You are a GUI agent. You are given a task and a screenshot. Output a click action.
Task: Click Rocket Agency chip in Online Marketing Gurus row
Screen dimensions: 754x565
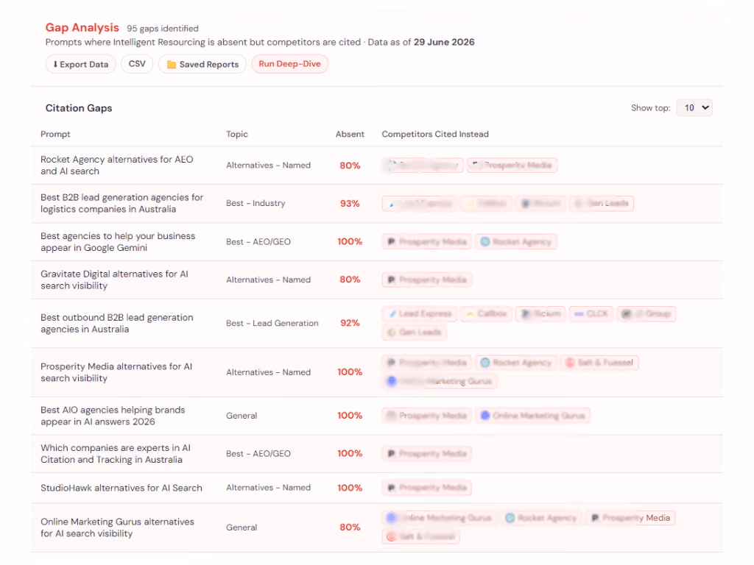click(541, 518)
